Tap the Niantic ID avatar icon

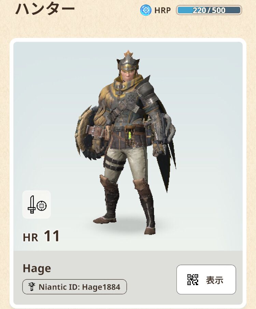(32, 287)
